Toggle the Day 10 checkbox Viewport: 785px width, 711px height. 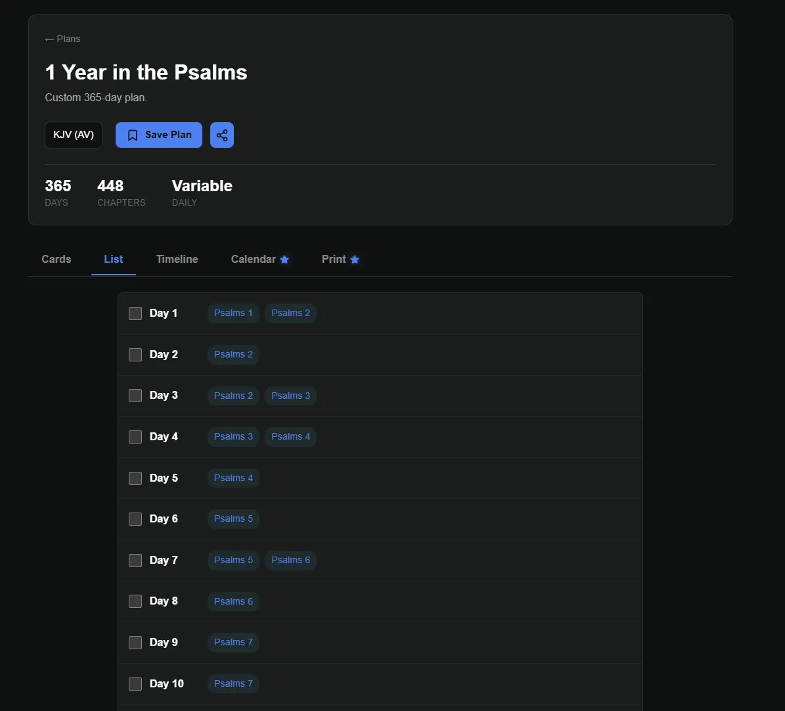(x=135, y=684)
